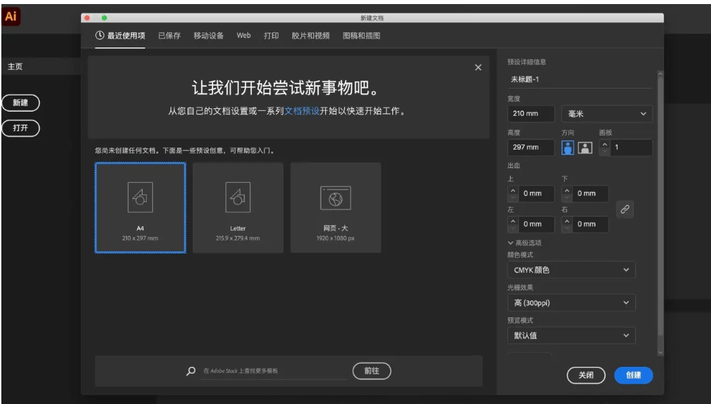This screenshot has width=711, height=404.
Task: Click the 创建 button
Action: [x=633, y=375]
